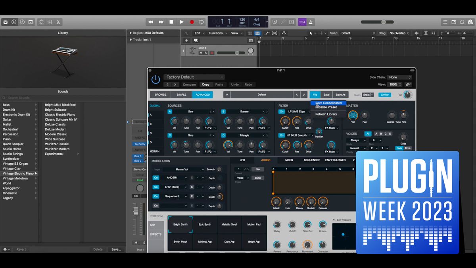Click the 1234 count-in icon
476x268 pixels.
pyautogui.click(x=302, y=22)
